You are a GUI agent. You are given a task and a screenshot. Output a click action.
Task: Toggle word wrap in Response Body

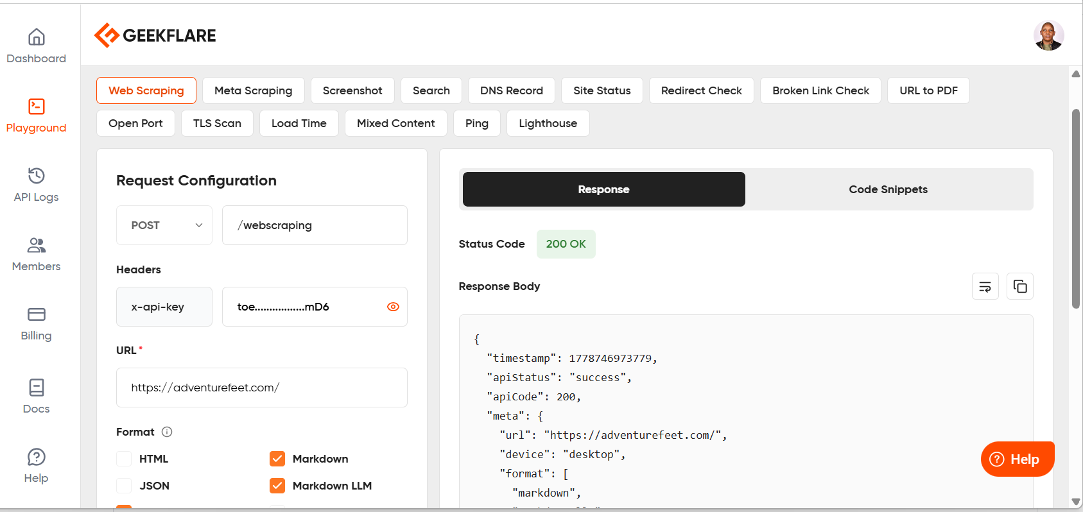(x=985, y=286)
